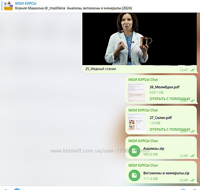This screenshot has height=190, width=200.
Task: Click read checkmarks on Медный стакан video message
Action: tap(193, 70)
